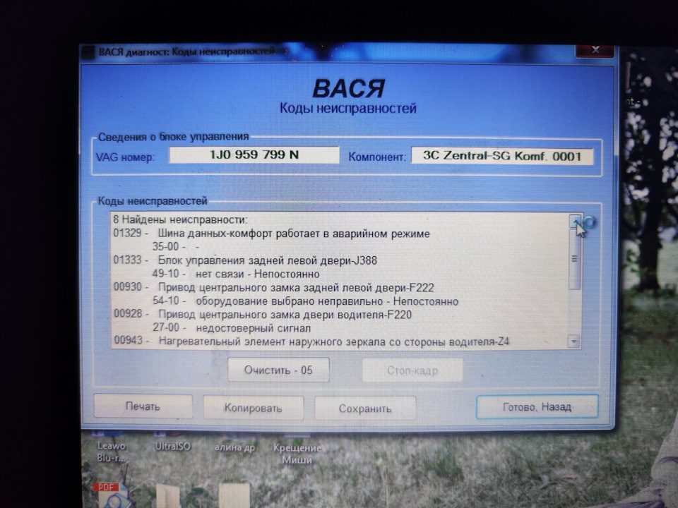This screenshot has width=678, height=508.
Task: Select status line '49-10 - нет связи - Непостоянно'
Action: point(236,274)
